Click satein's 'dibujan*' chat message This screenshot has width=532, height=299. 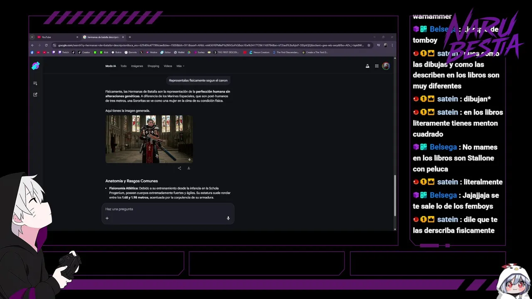(x=452, y=99)
